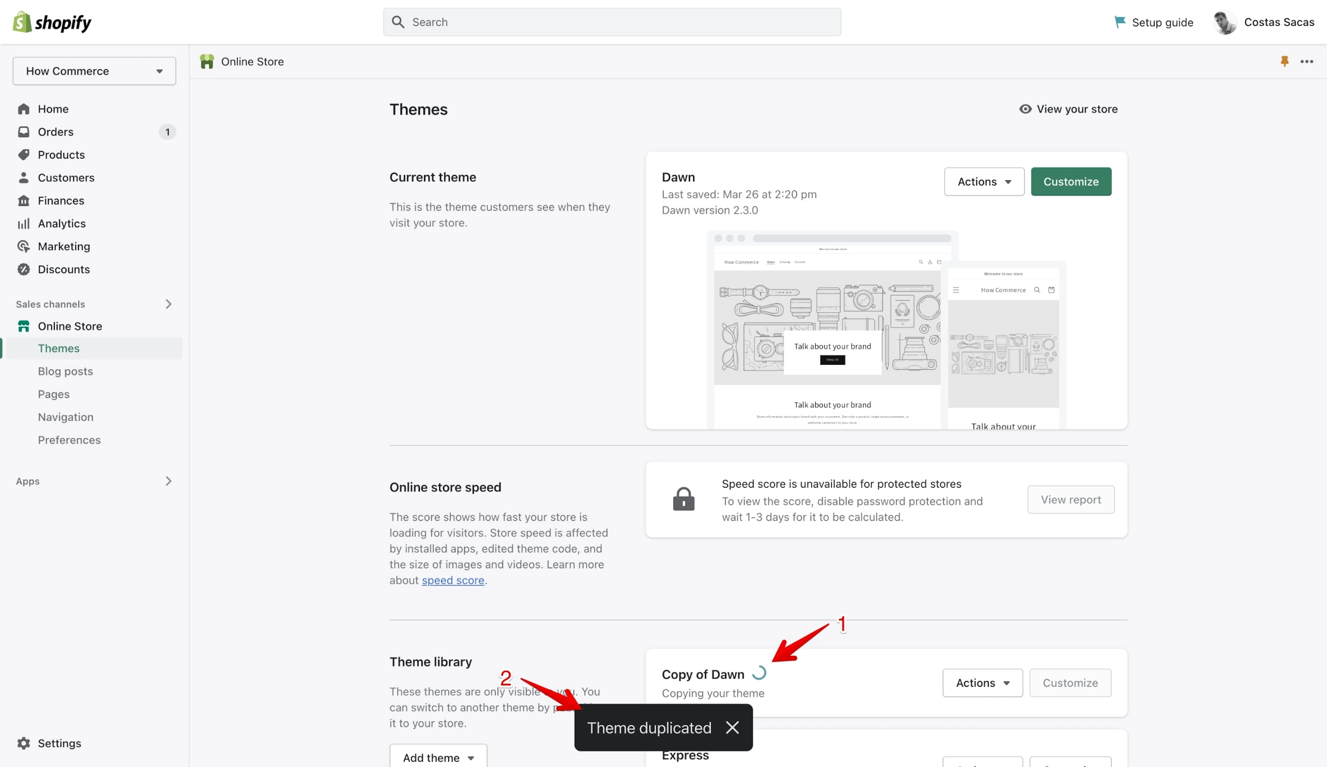The height and width of the screenshot is (767, 1327).
Task: Click the Products tag icon
Action: (24, 155)
